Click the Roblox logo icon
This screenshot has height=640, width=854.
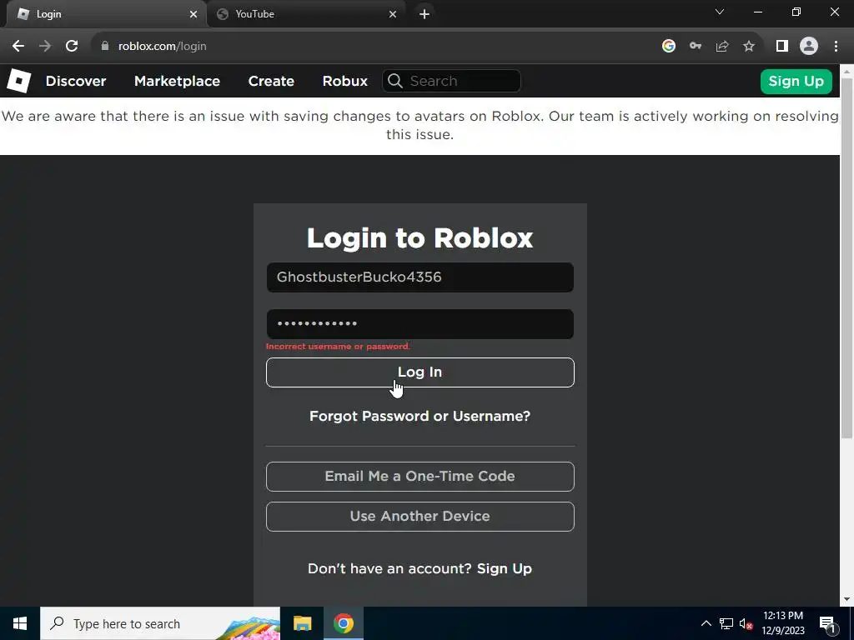19,81
